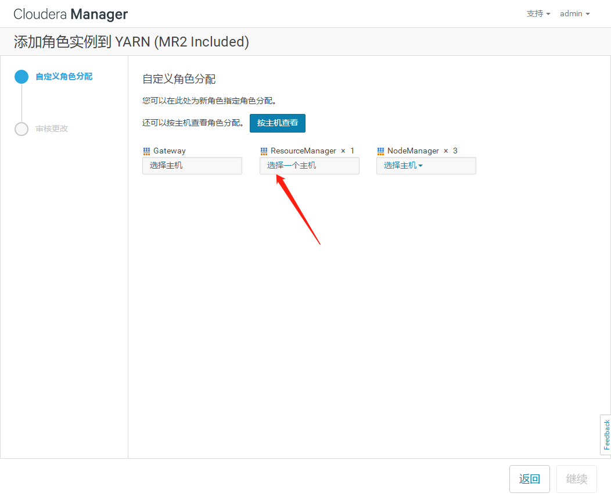
Task: Click the empty step circle for 审核更改
Action: (21, 129)
